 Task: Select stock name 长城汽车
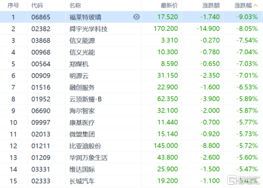82,181
